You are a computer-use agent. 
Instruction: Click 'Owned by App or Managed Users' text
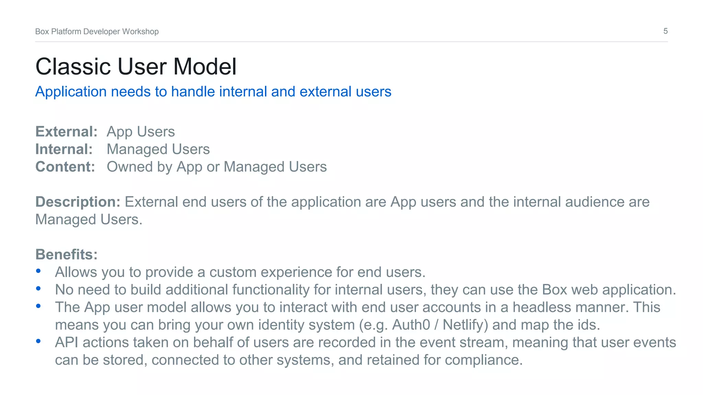(217, 167)
